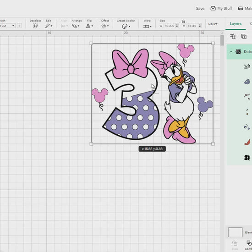Select the lavender balloon pieces sublayer
The width and height of the screenshot is (252, 252).
click(247, 127)
